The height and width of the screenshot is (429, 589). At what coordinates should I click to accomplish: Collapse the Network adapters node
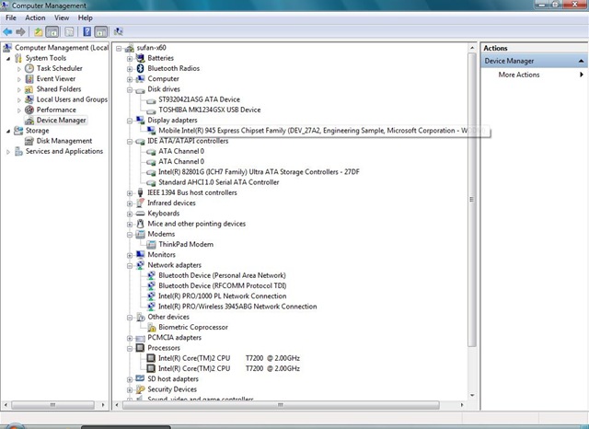(x=130, y=265)
